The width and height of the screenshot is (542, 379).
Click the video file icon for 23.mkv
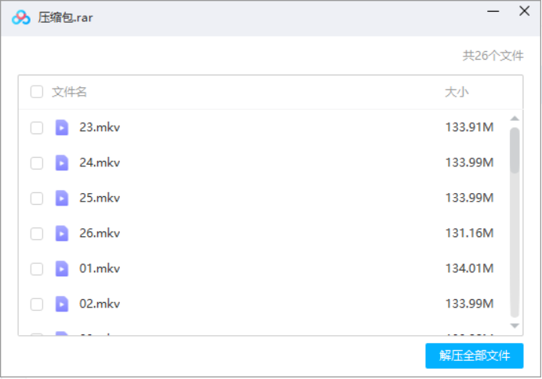tap(62, 128)
